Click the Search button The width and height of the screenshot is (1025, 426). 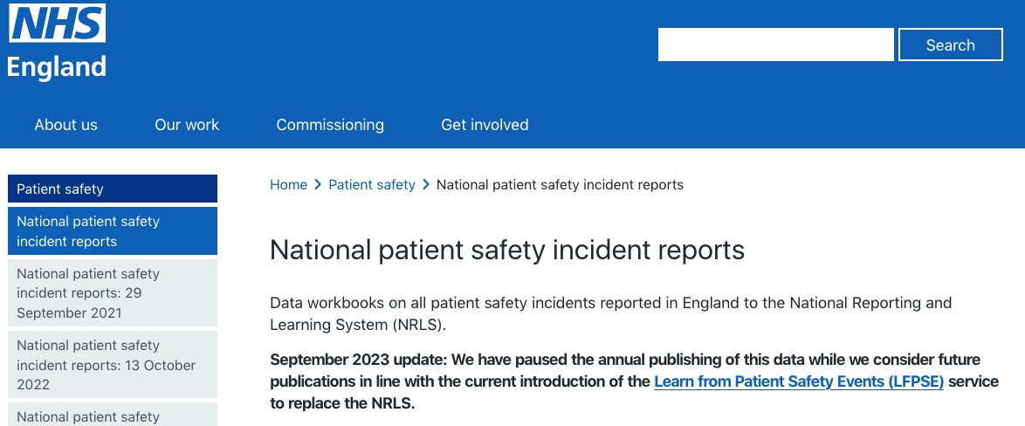(951, 45)
